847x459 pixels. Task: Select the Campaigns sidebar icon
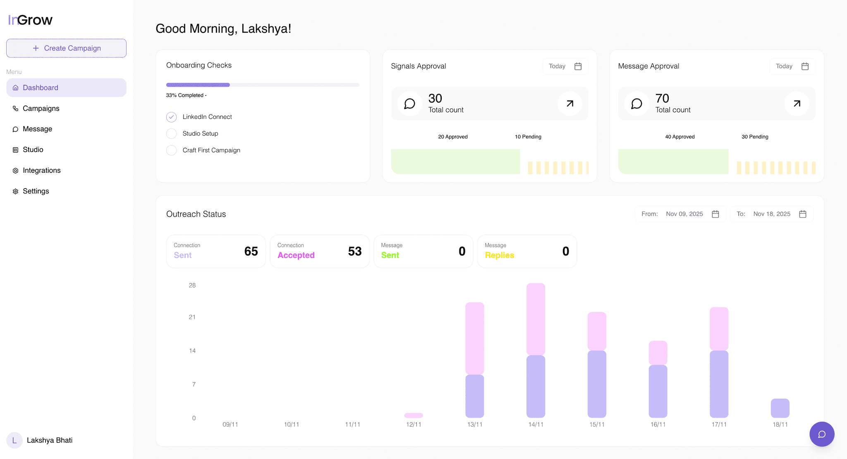(x=15, y=108)
